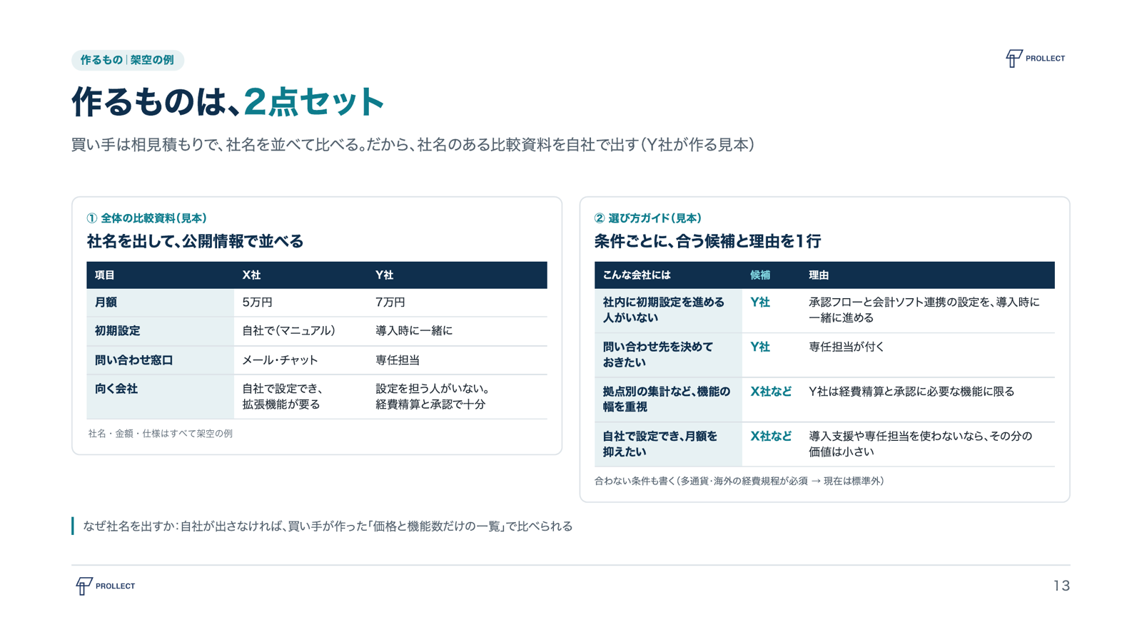Click reason '専任担当が付く'
Viewport: 1142px width, 642px height.
[847, 347]
